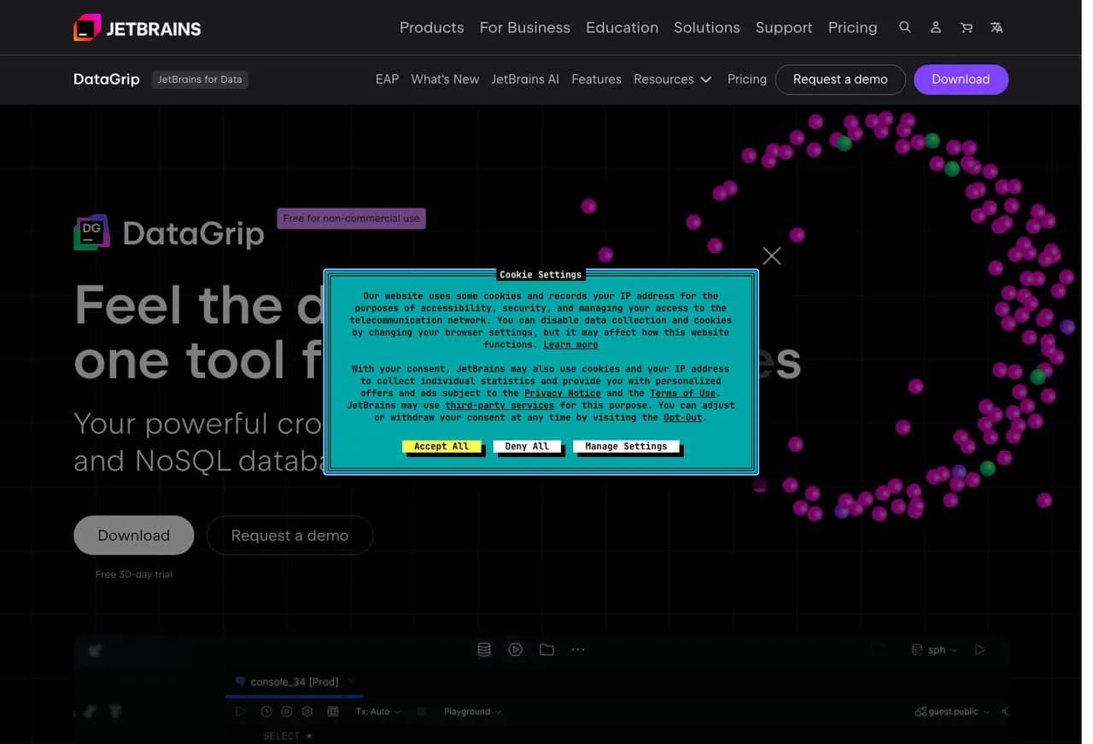This screenshot has width=1093, height=744.
Task: Open the JetBrains AI page
Action: click(x=525, y=79)
